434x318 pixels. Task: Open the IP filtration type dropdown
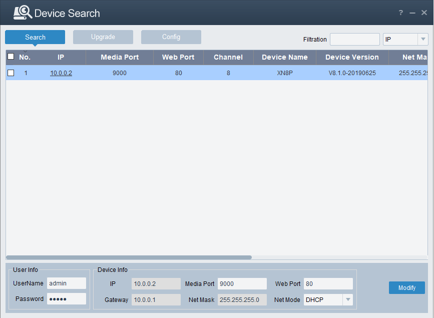coord(422,39)
